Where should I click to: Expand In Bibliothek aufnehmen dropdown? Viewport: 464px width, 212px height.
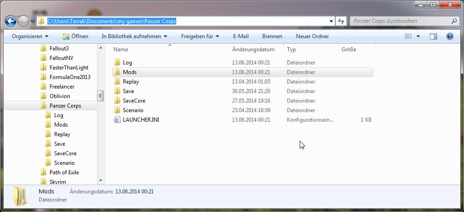click(134, 36)
